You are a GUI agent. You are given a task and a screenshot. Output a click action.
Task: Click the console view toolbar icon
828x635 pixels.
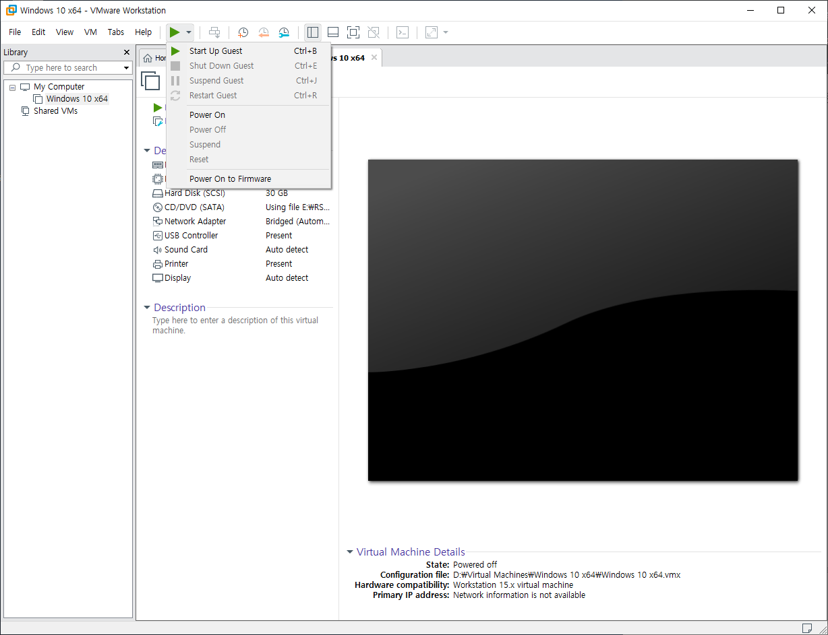coord(403,32)
